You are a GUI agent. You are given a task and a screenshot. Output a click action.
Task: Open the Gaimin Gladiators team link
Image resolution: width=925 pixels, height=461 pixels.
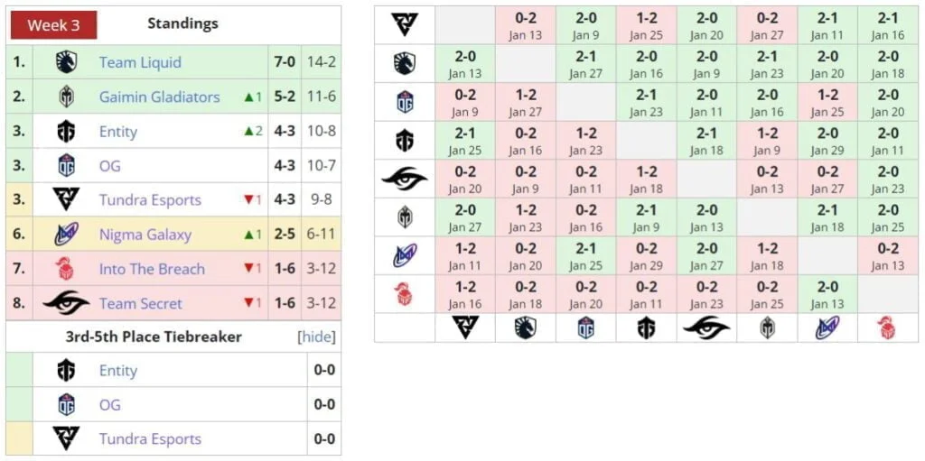click(x=159, y=97)
